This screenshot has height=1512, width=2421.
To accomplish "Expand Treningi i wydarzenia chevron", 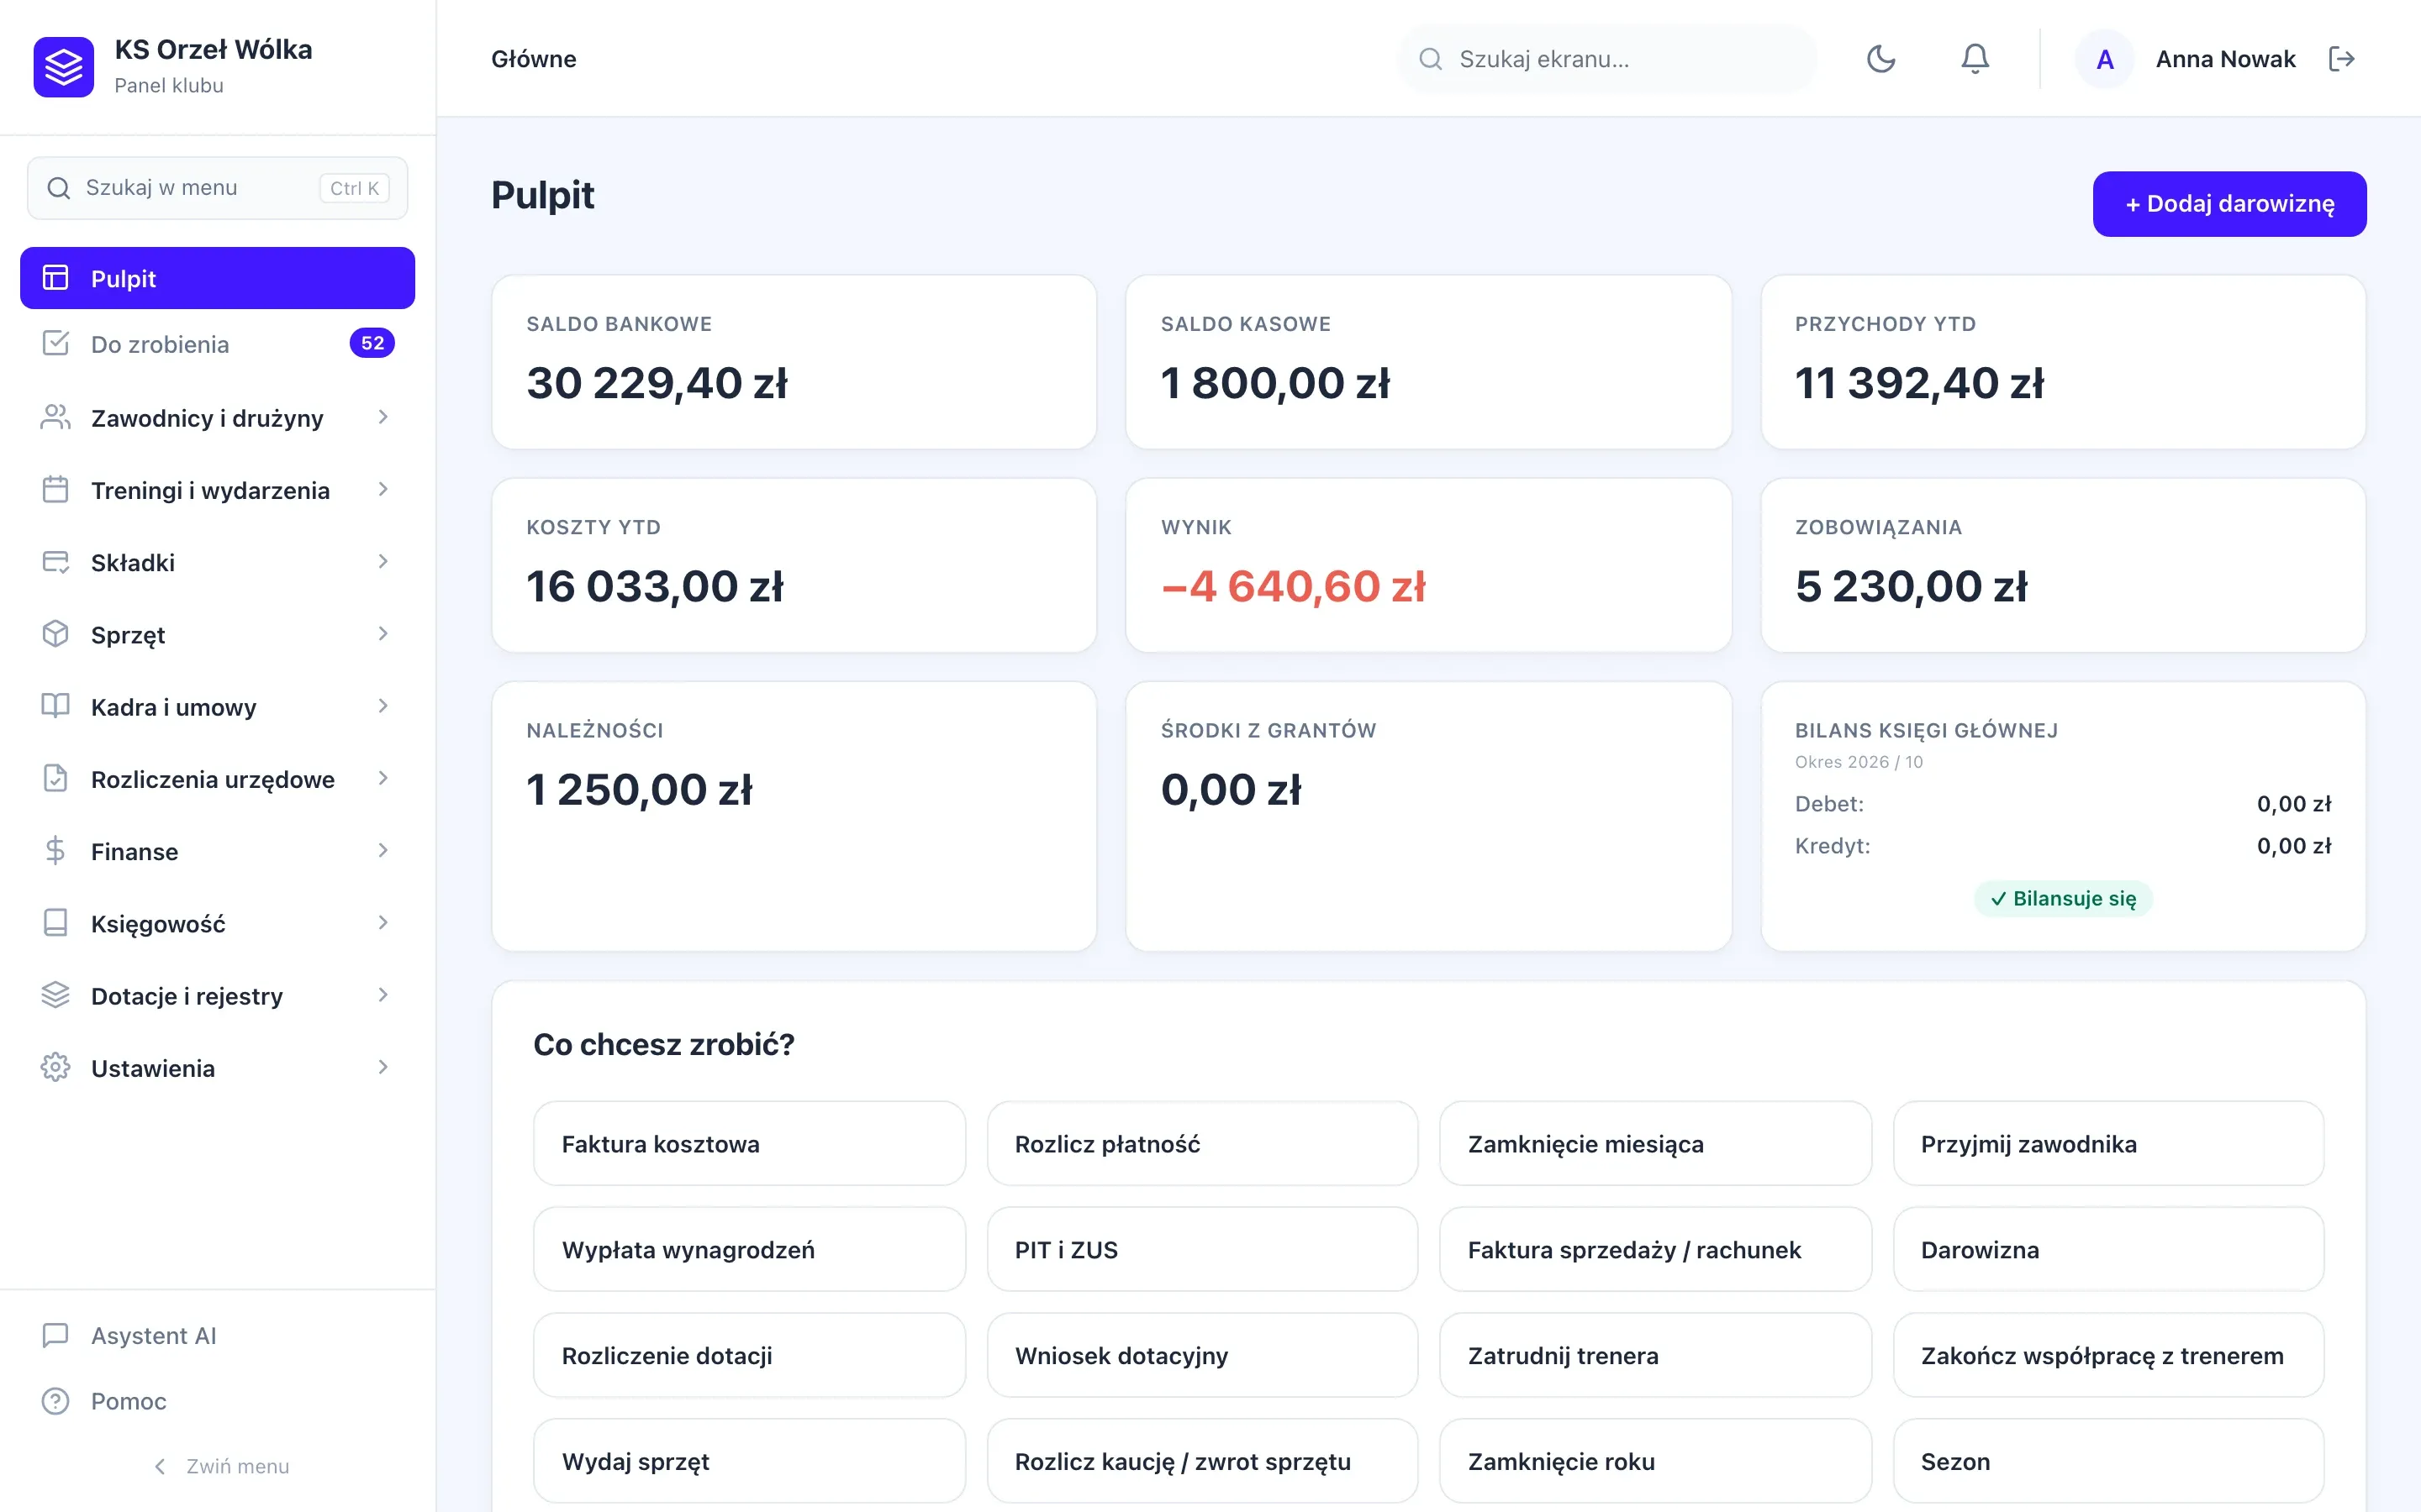I will tap(383, 489).
